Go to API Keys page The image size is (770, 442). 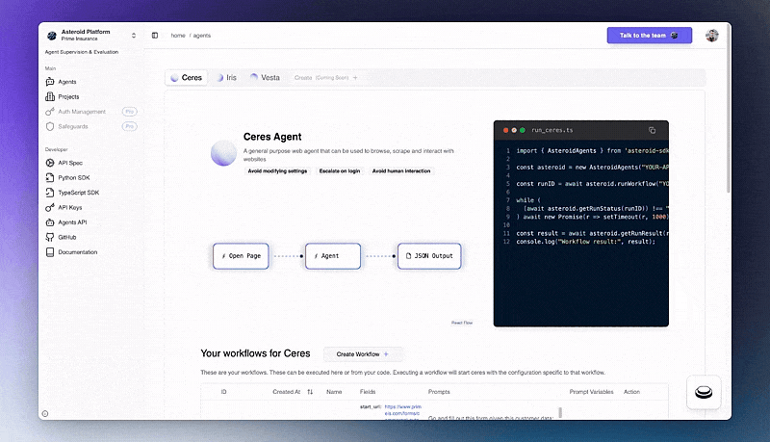tap(70, 207)
